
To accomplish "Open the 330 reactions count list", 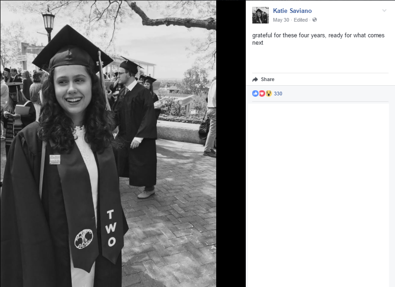I will (x=278, y=94).
